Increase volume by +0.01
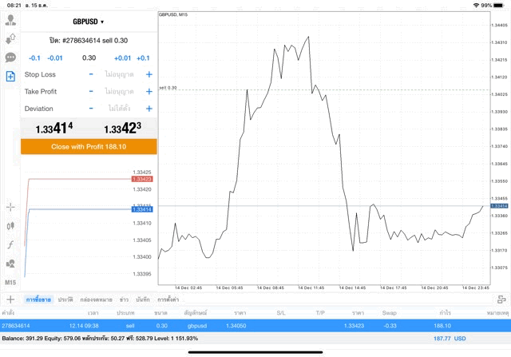This screenshot has height=357, width=511. click(122, 58)
